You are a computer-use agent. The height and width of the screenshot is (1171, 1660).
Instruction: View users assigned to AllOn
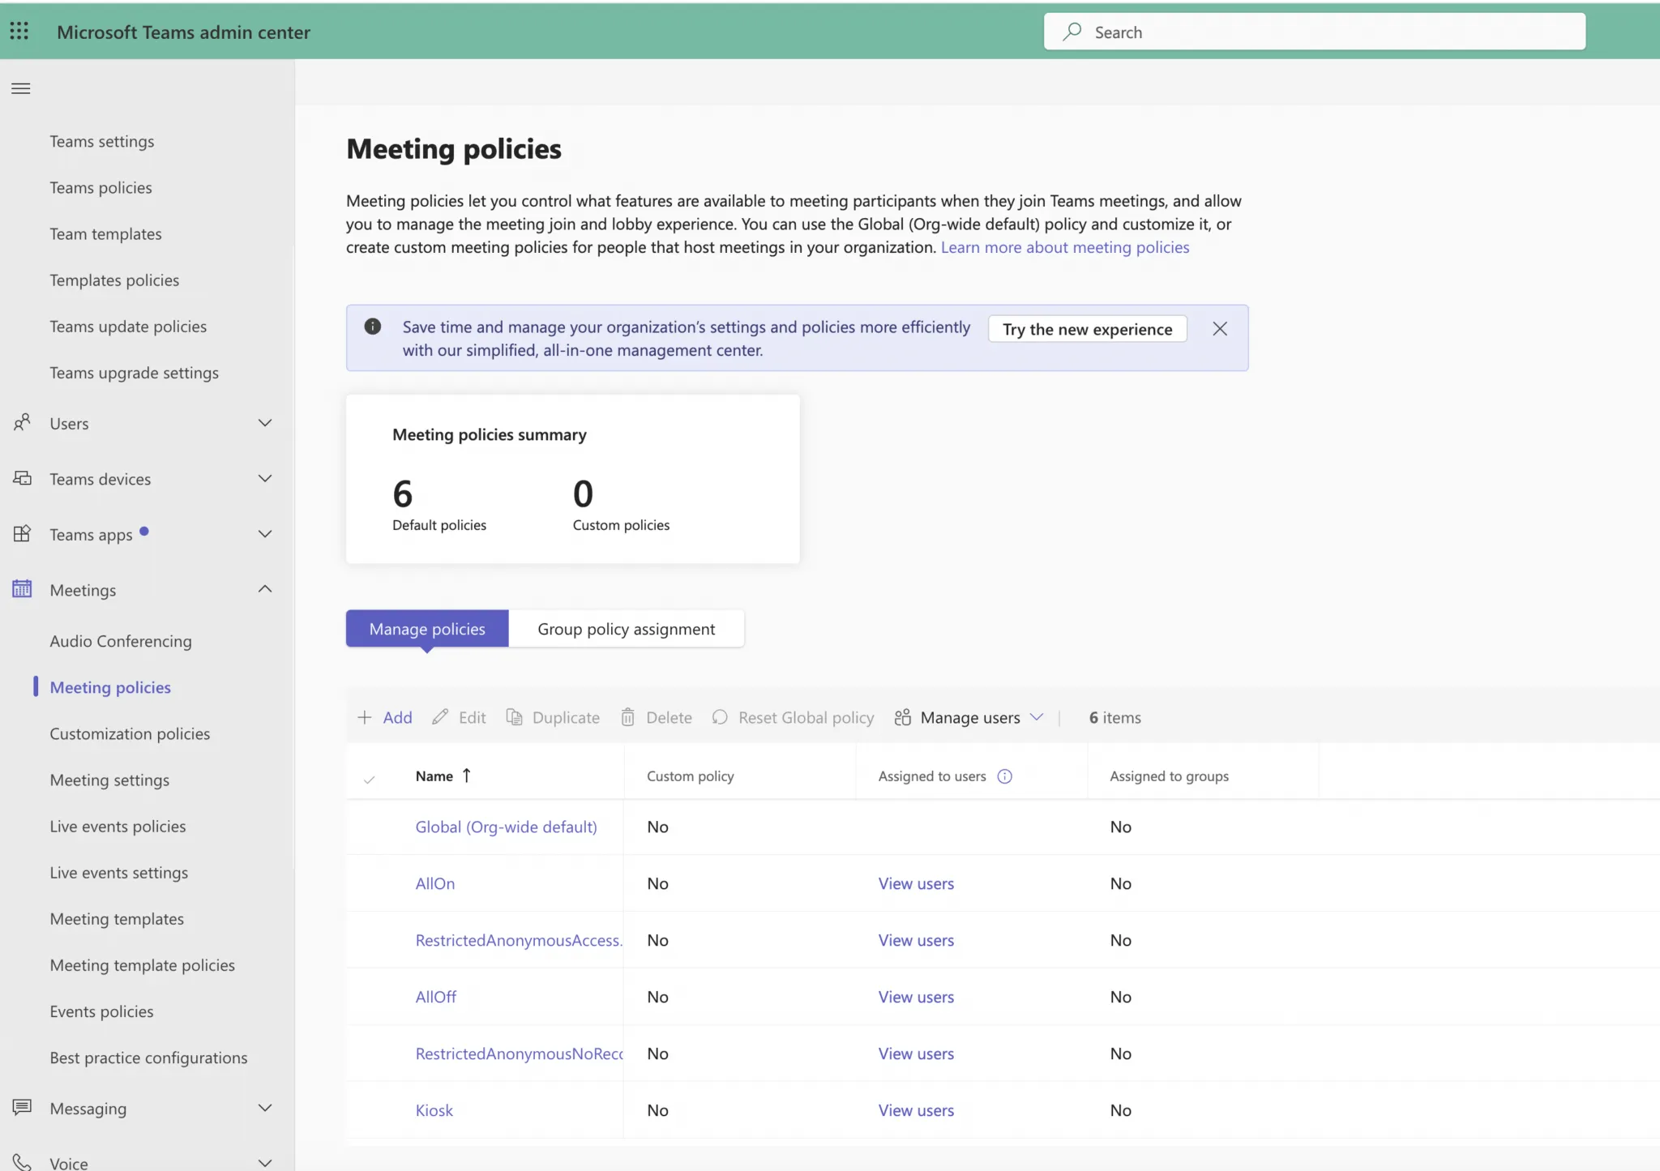916,883
